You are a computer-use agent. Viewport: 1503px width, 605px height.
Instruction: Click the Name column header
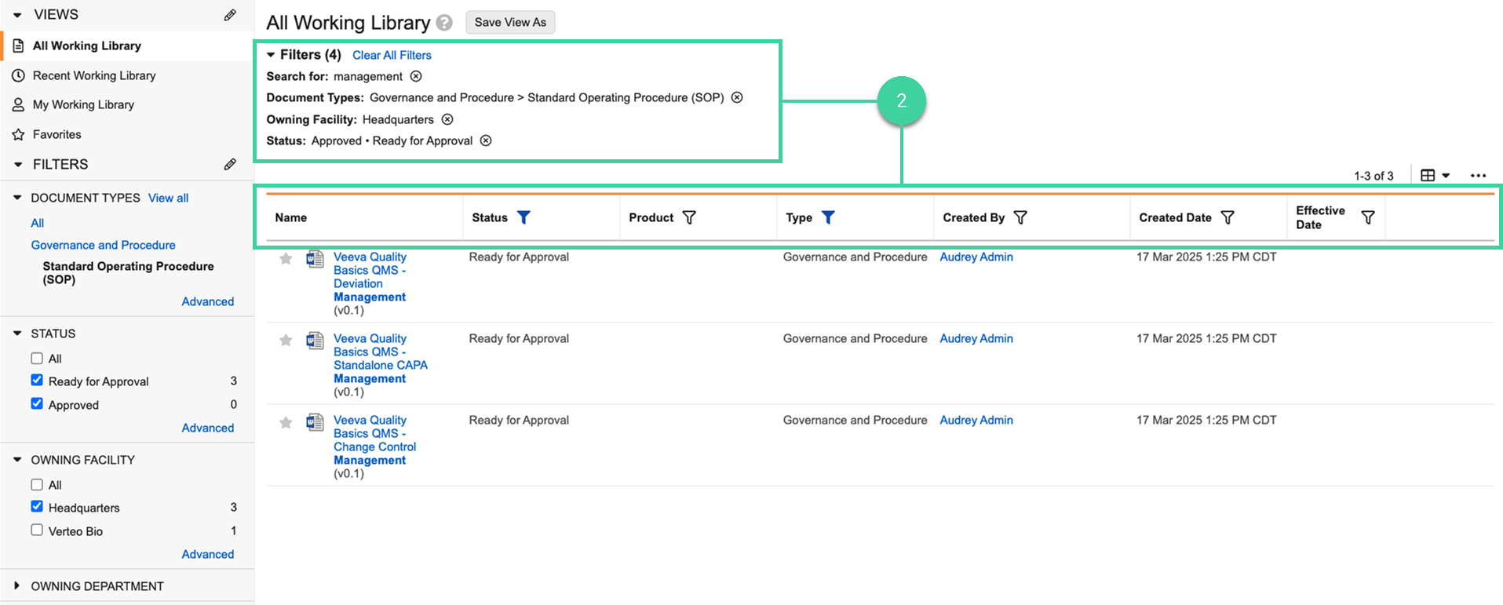pos(290,217)
